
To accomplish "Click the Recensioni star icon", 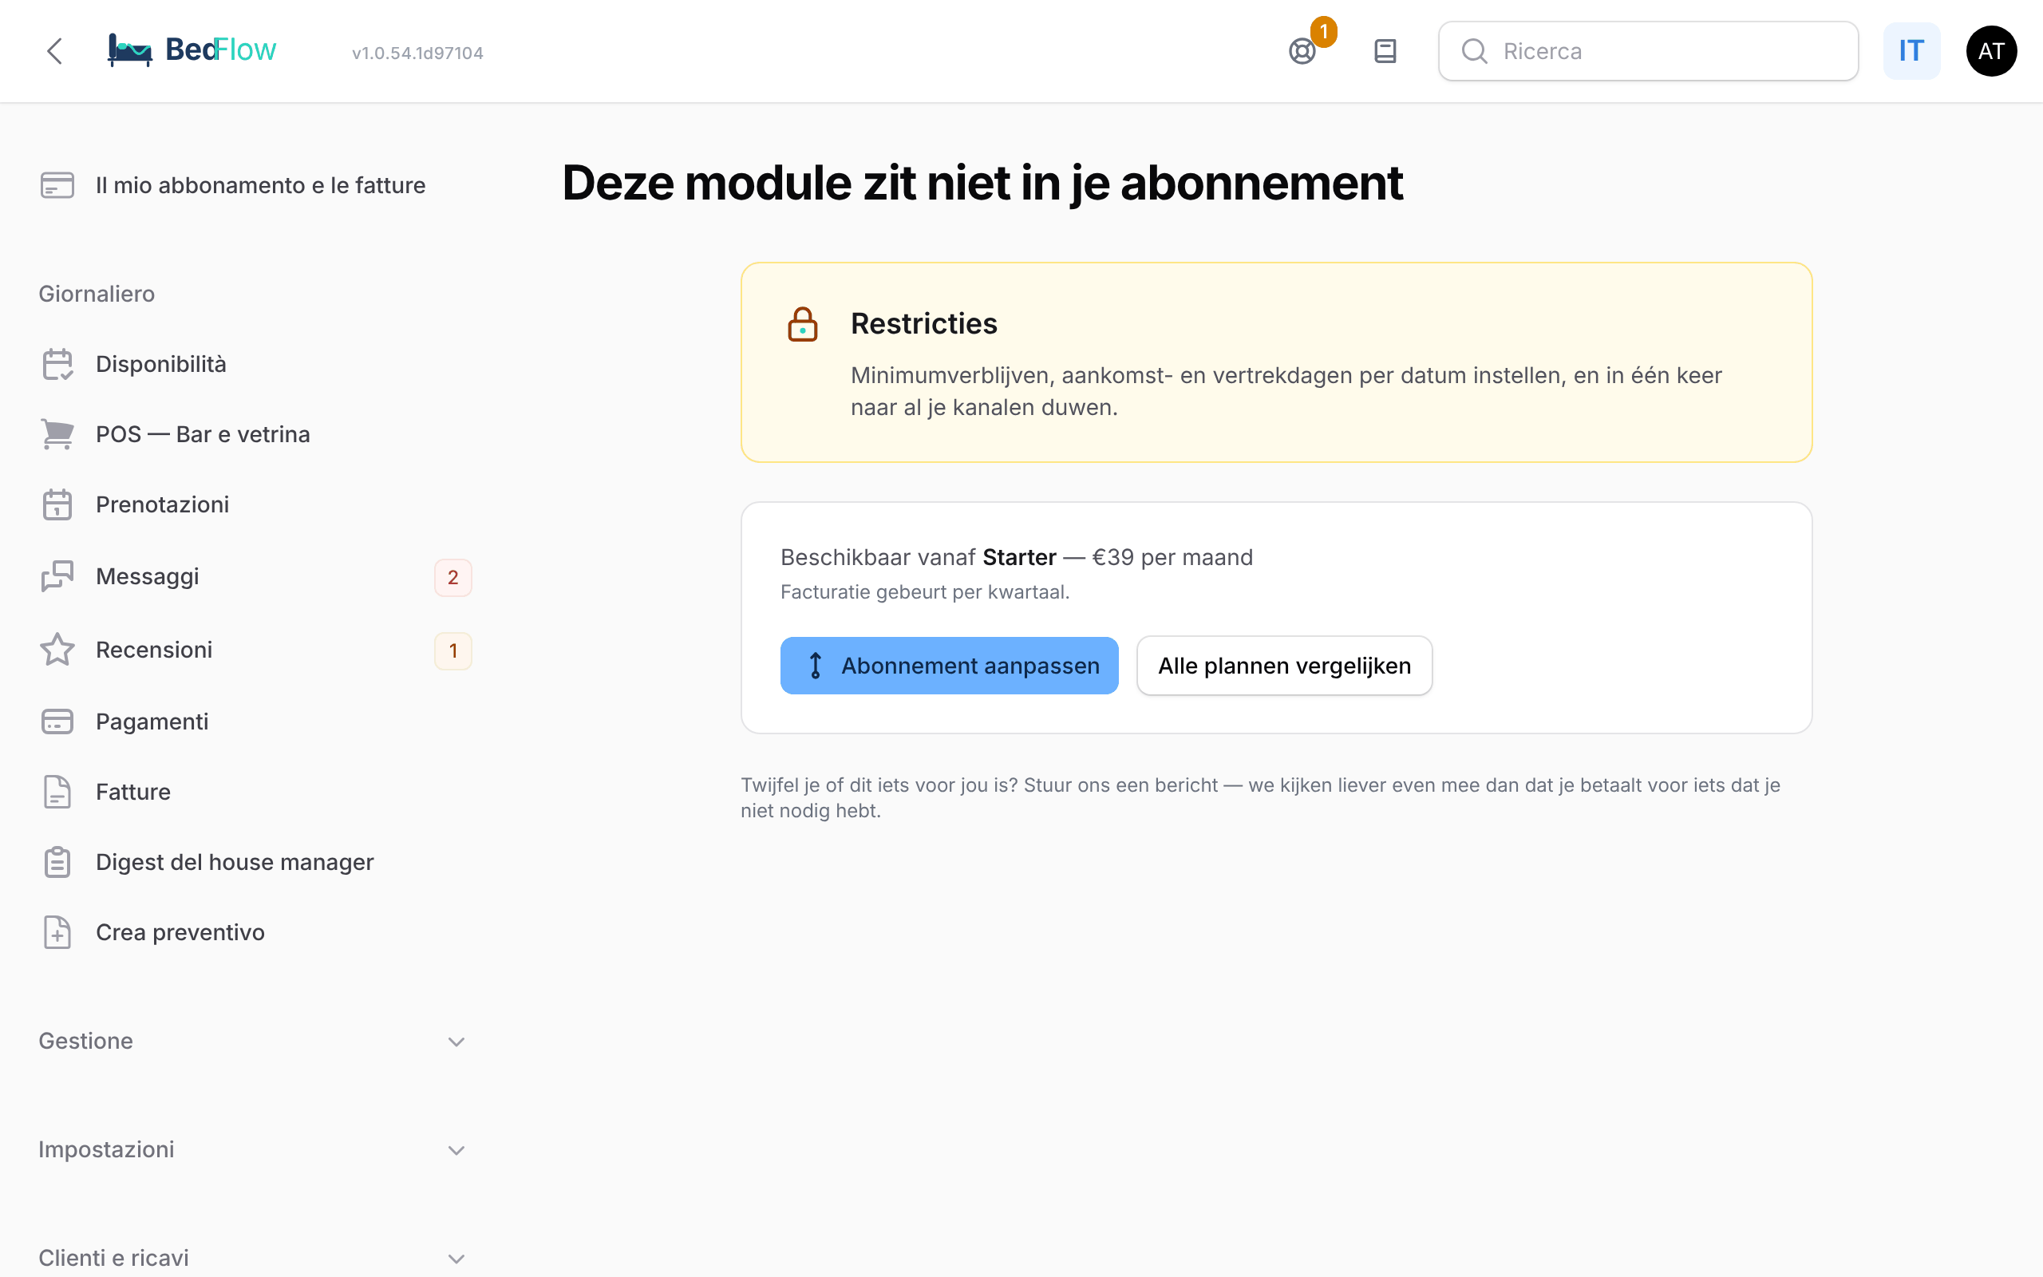I will point(57,650).
